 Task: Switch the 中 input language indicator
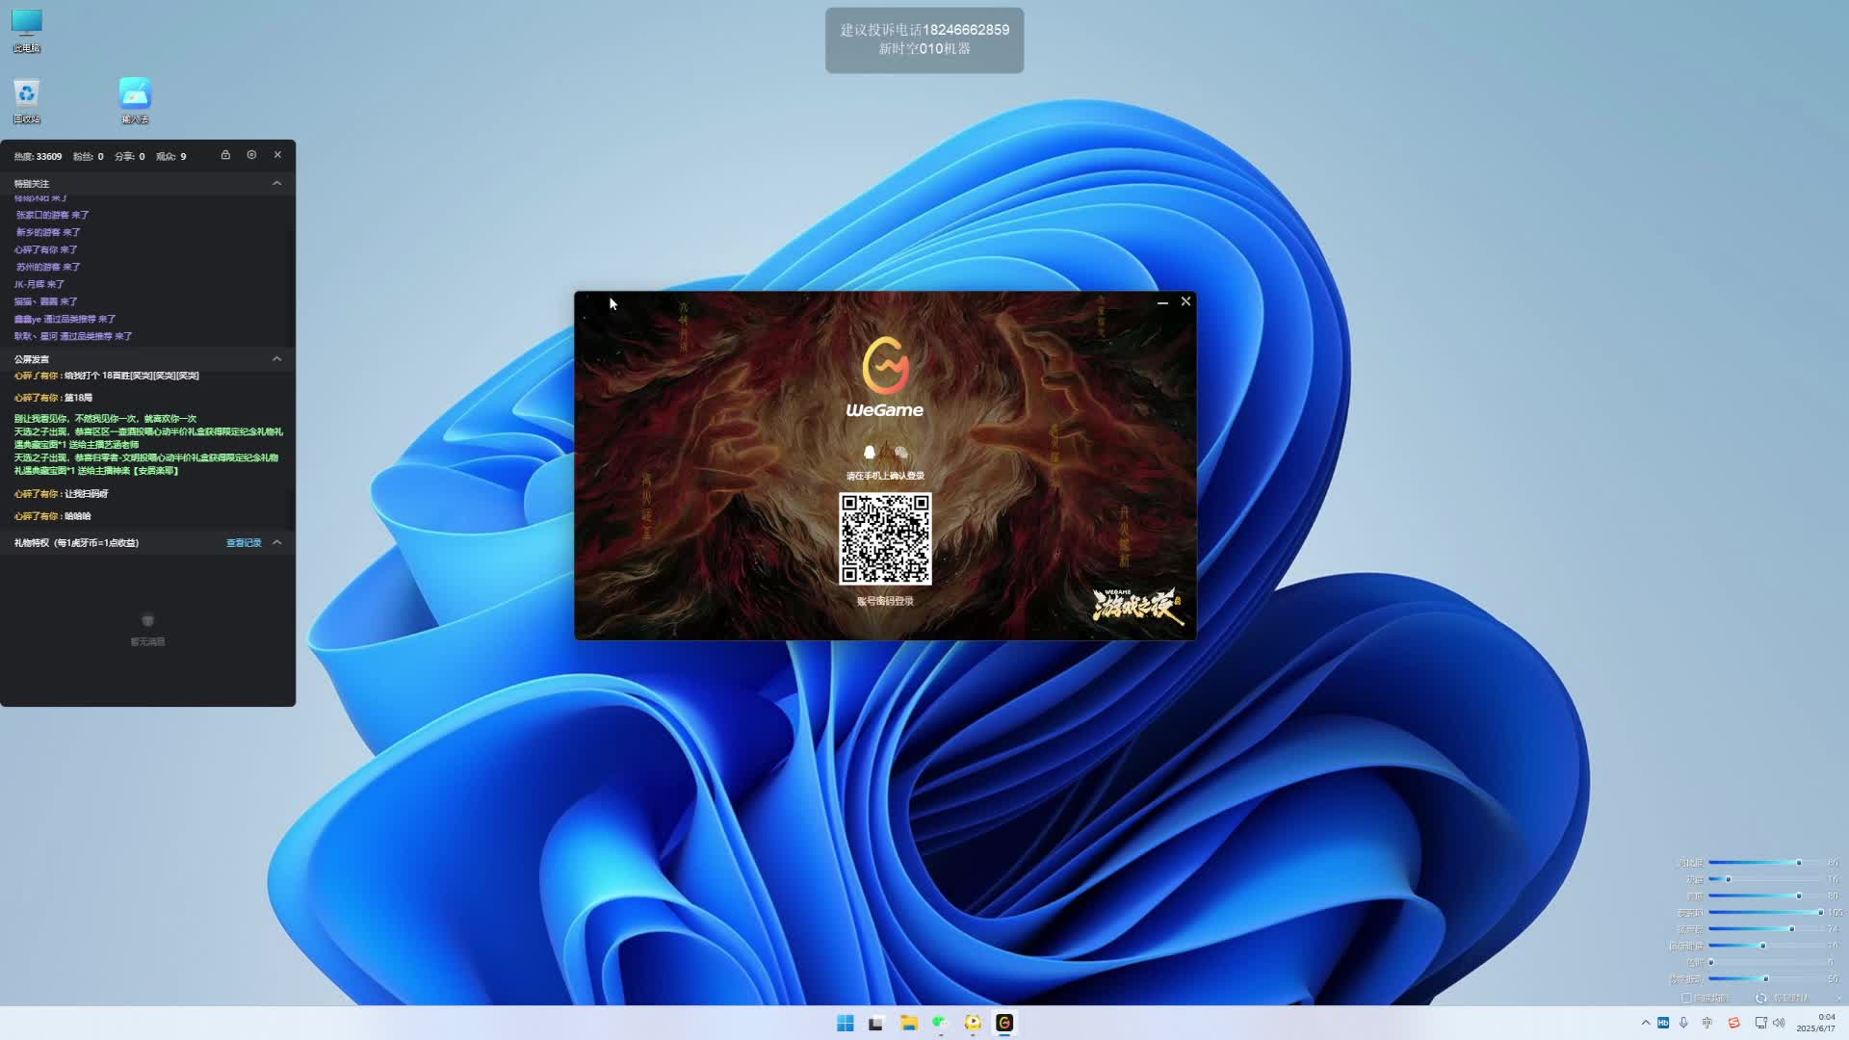[1707, 1023]
